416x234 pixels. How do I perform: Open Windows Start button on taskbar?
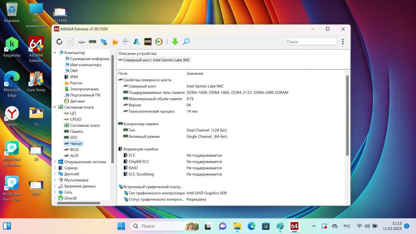coord(121,226)
